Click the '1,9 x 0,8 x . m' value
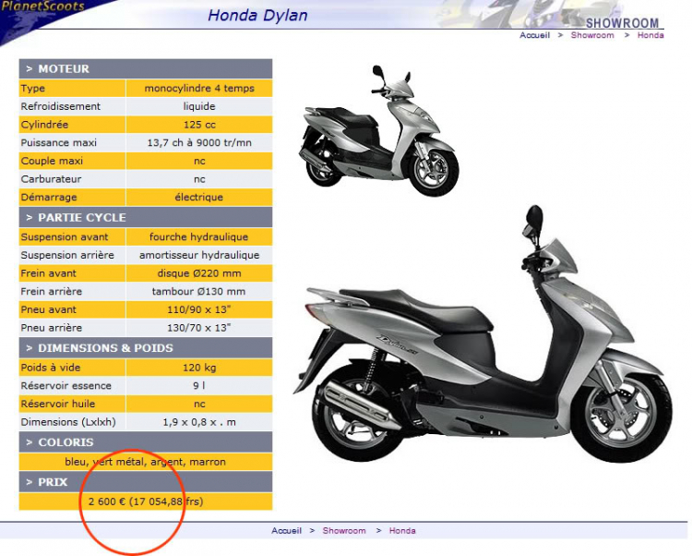Screen dimensions: 692x556 coord(199,422)
